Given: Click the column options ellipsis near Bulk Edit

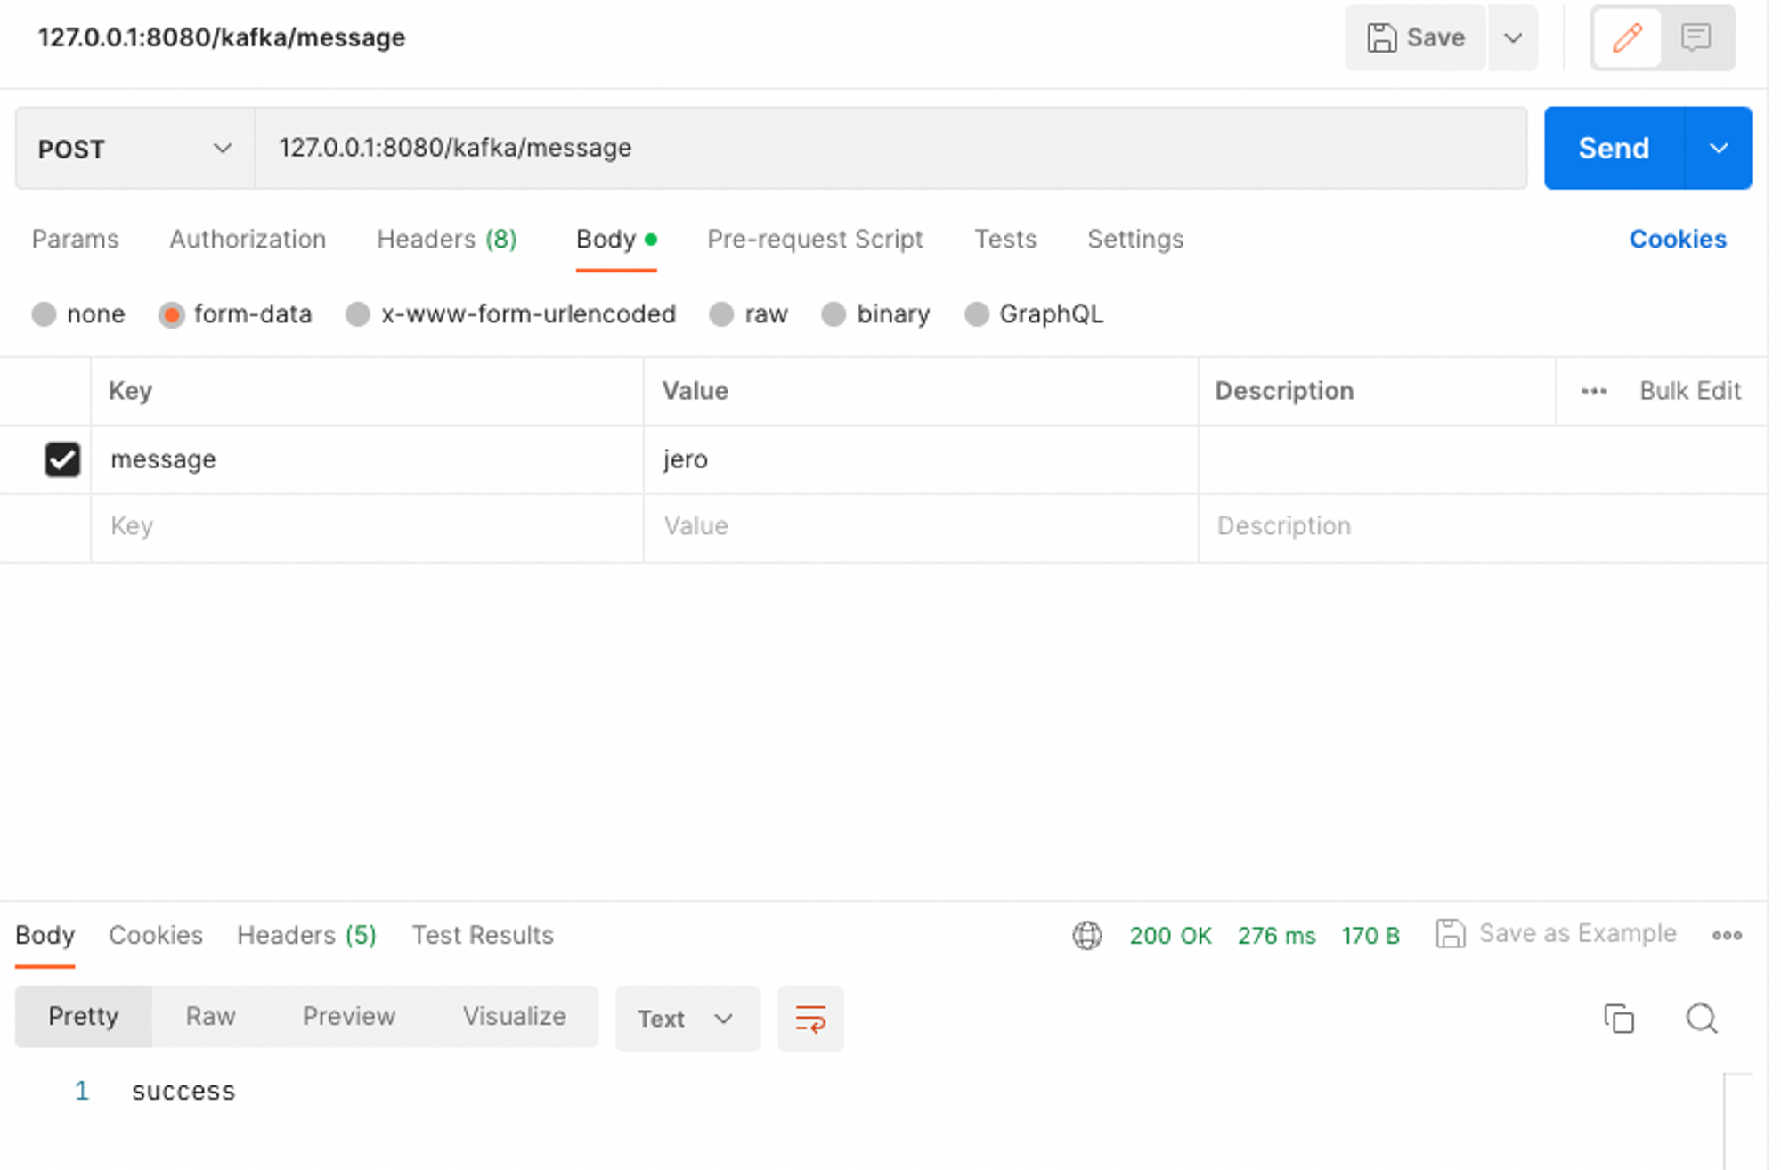Looking at the screenshot, I should 1593,391.
